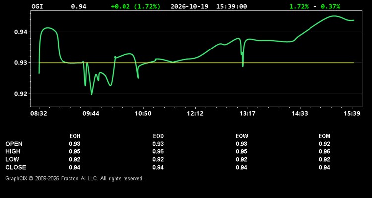
Task: Select the EOH LOW value 0.92
Action: tap(75, 159)
